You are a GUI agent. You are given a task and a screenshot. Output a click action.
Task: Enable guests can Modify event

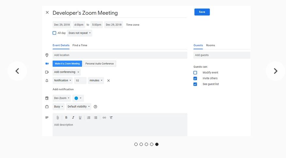click(x=195, y=73)
